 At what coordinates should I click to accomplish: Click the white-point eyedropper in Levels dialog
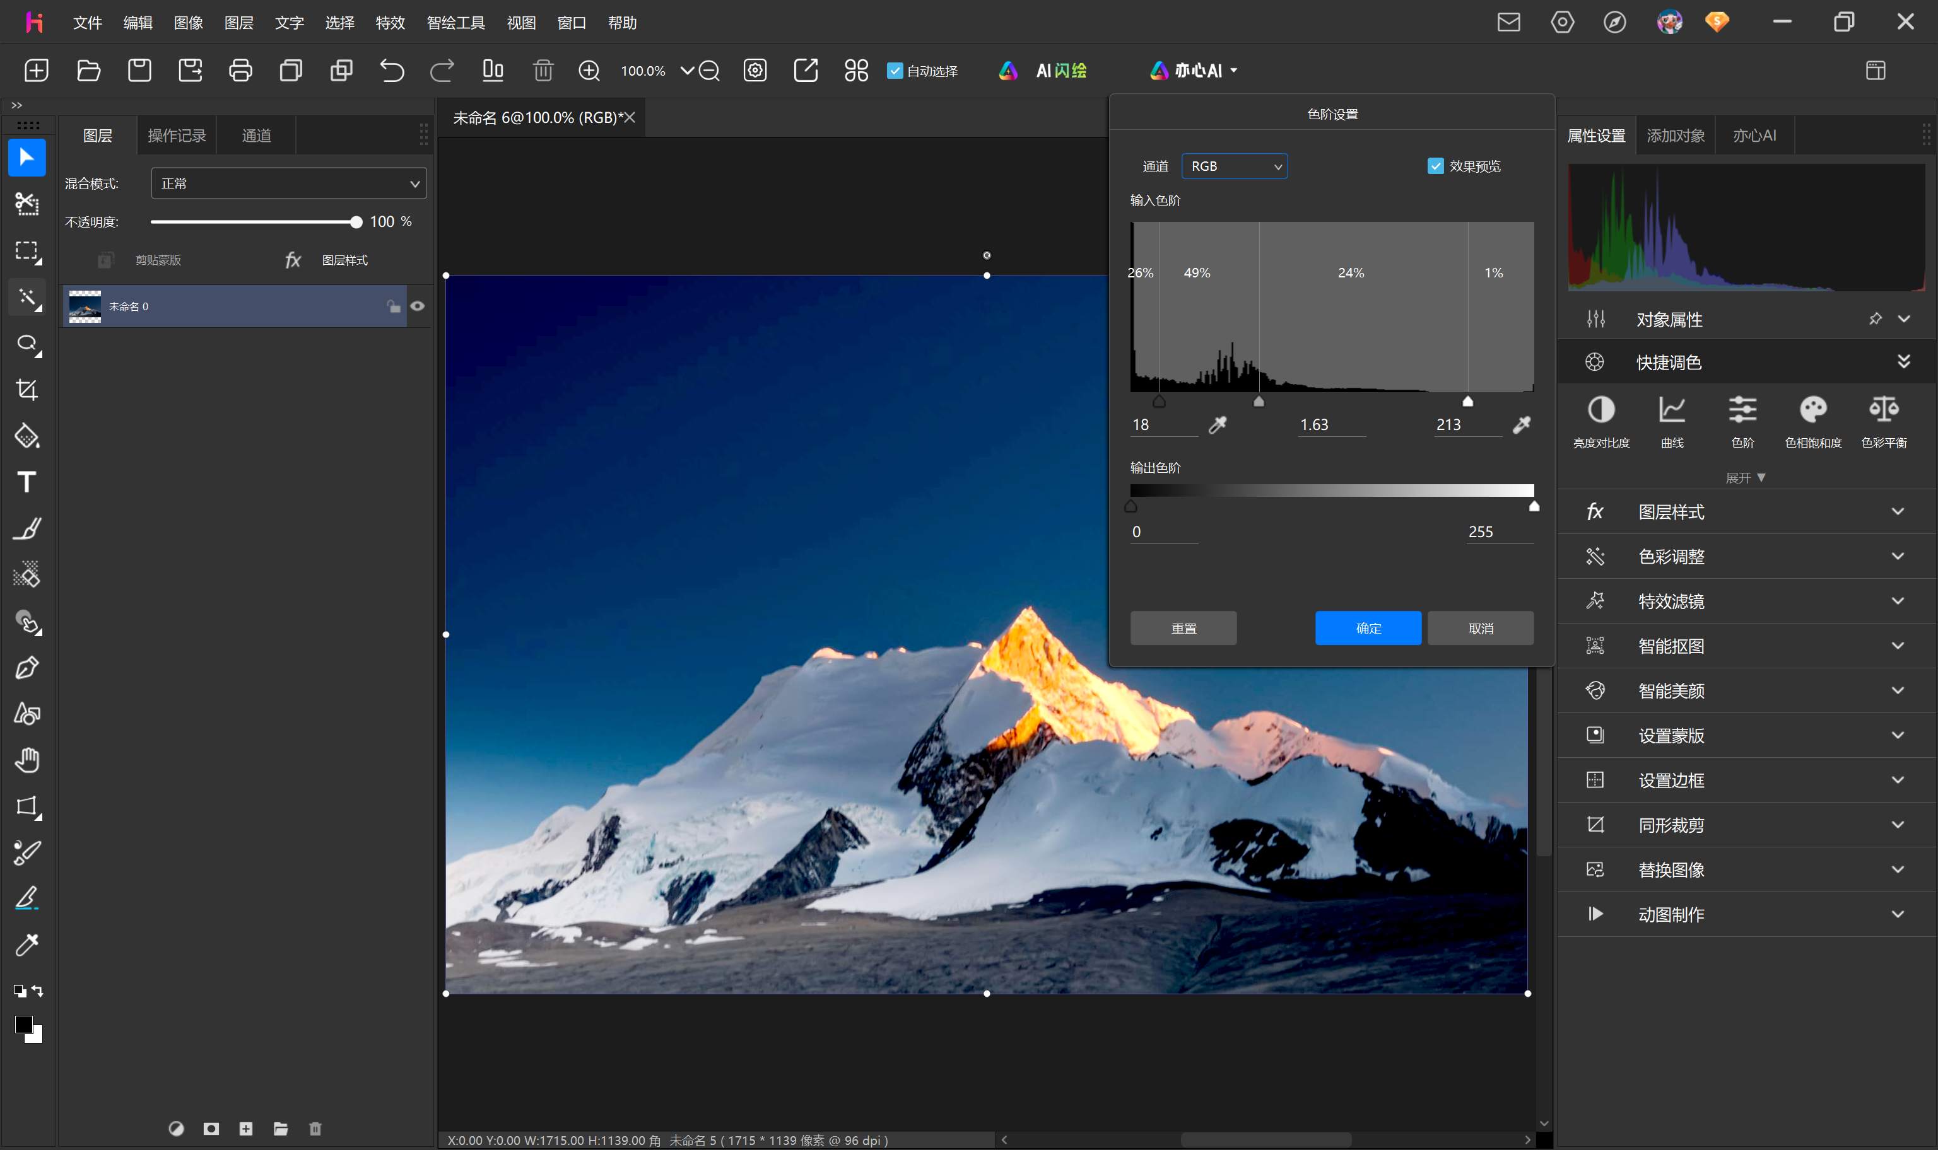[x=1522, y=425]
